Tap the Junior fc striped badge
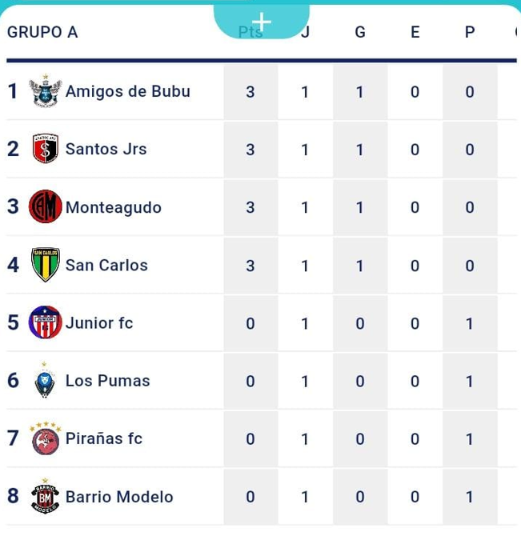Image resolution: width=521 pixels, height=536 pixels. 46,322
